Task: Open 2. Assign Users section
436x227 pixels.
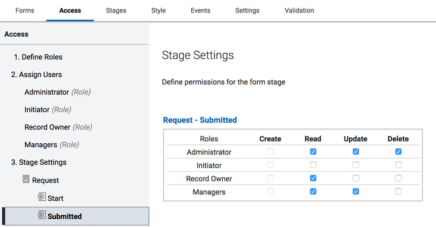Action: [x=36, y=74]
